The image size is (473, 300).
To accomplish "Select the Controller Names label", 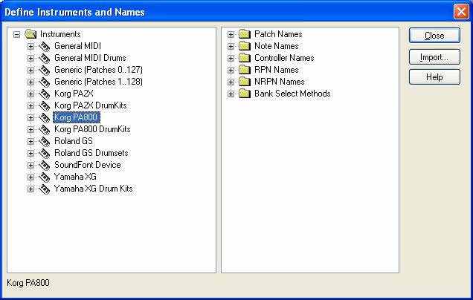I will pyautogui.click(x=284, y=58).
